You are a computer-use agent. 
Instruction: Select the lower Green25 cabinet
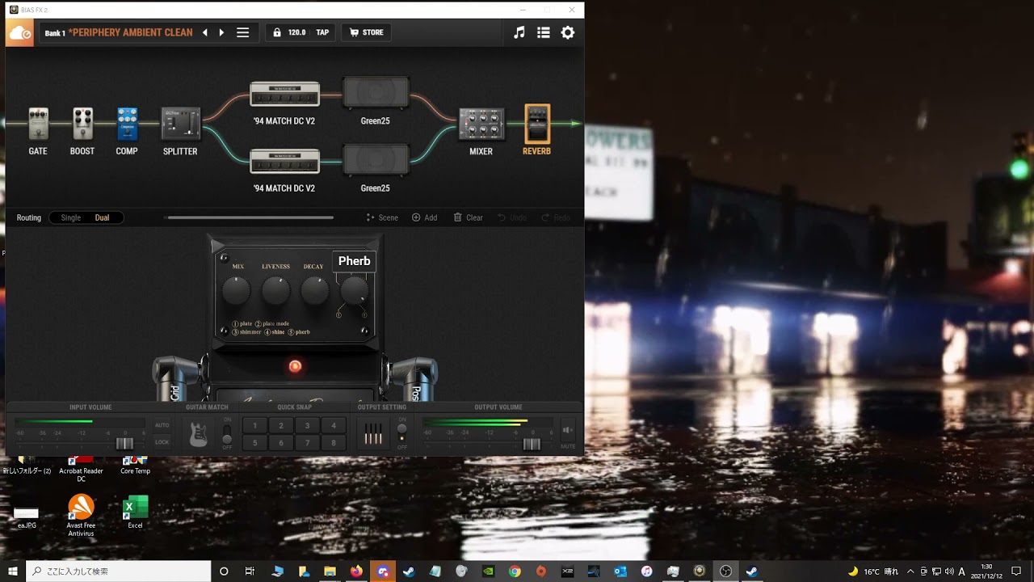tap(376, 160)
